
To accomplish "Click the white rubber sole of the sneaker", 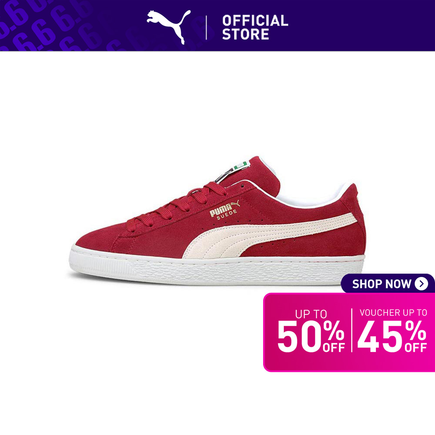I will (216, 269).
